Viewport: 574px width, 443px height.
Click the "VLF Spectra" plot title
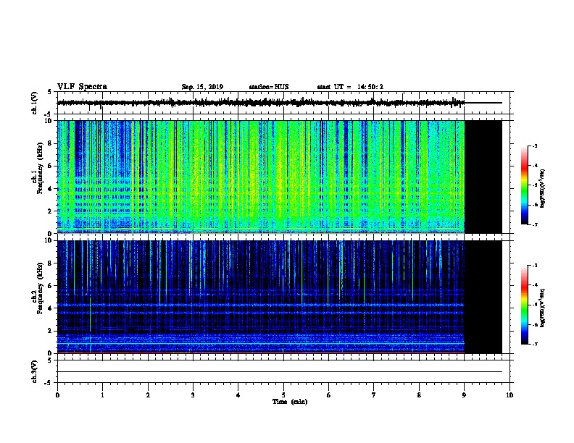[82, 87]
